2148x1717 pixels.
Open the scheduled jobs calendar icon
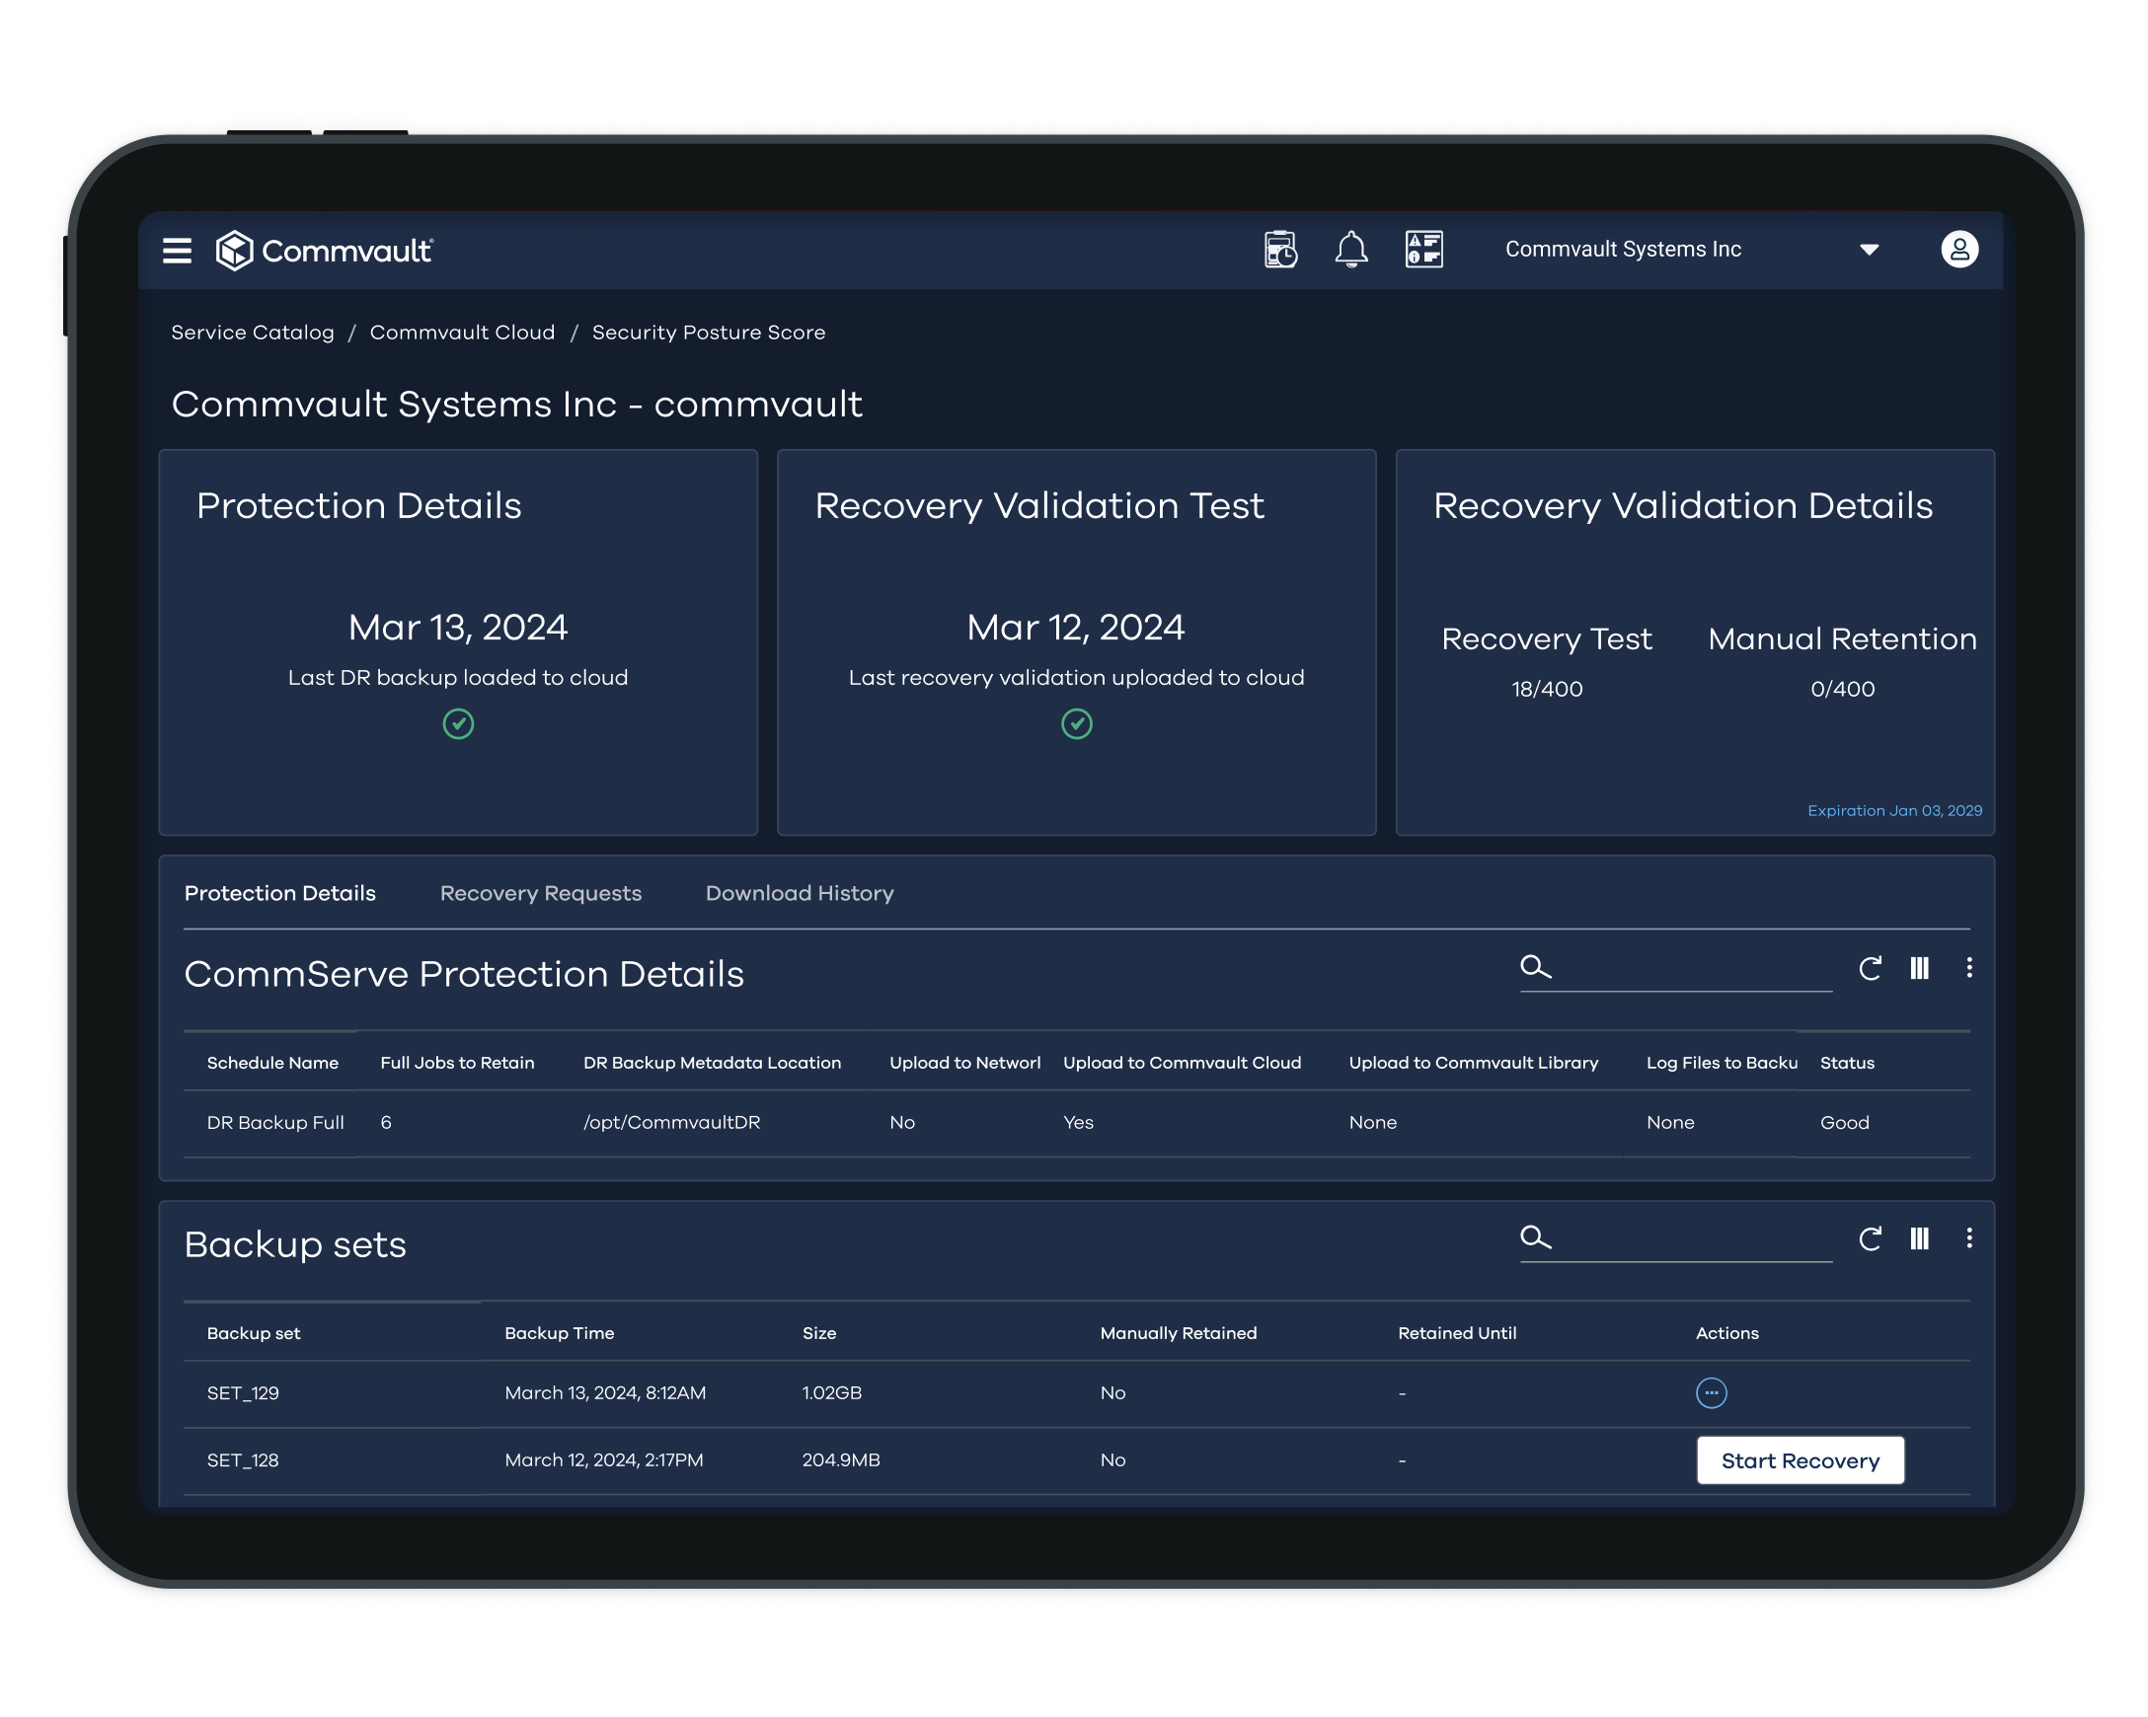[1280, 249]
